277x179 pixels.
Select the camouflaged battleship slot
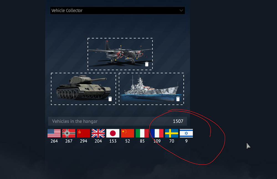(x=152, y=89)
